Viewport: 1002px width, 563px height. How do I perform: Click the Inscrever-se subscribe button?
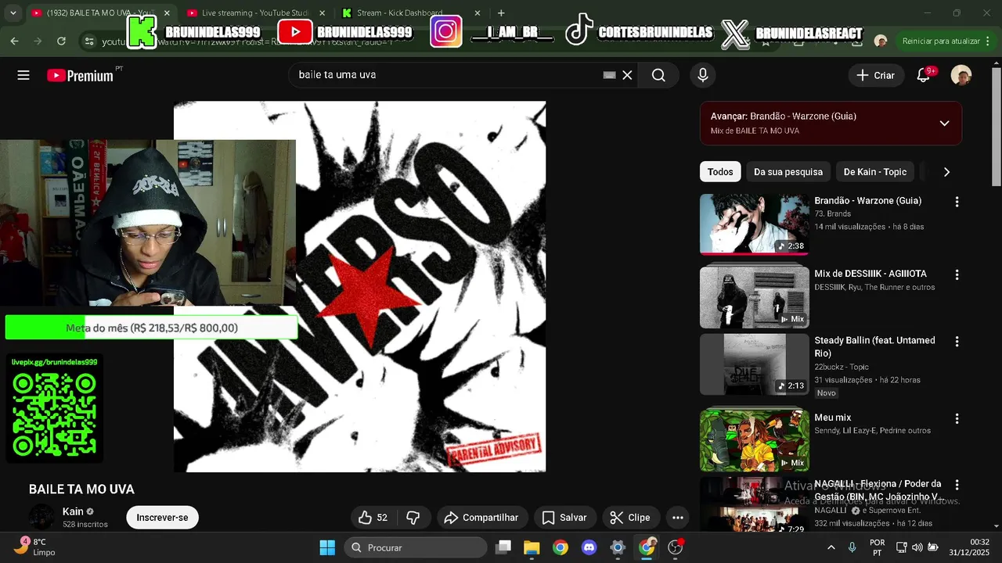[x=162, y=518]
